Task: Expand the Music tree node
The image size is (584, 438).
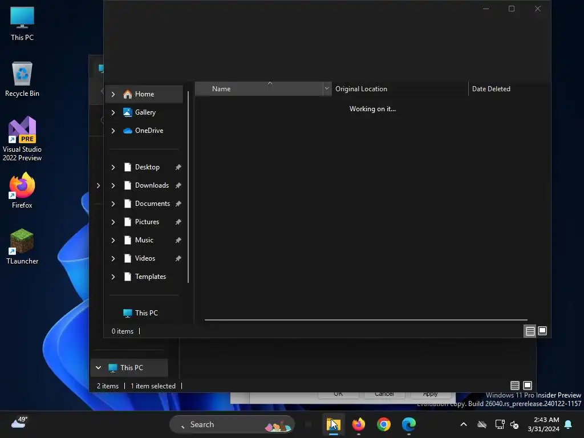Action: pyautogui.click(x=113, y=240)
